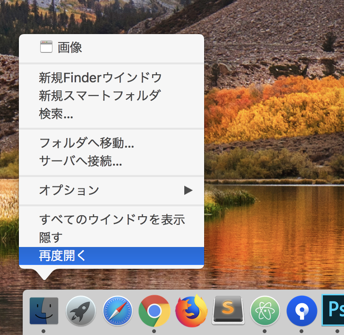Launch the Atom editor from the Dock
Image resolution: width=344 pixels, height=335 pixels.
[265, 311]
